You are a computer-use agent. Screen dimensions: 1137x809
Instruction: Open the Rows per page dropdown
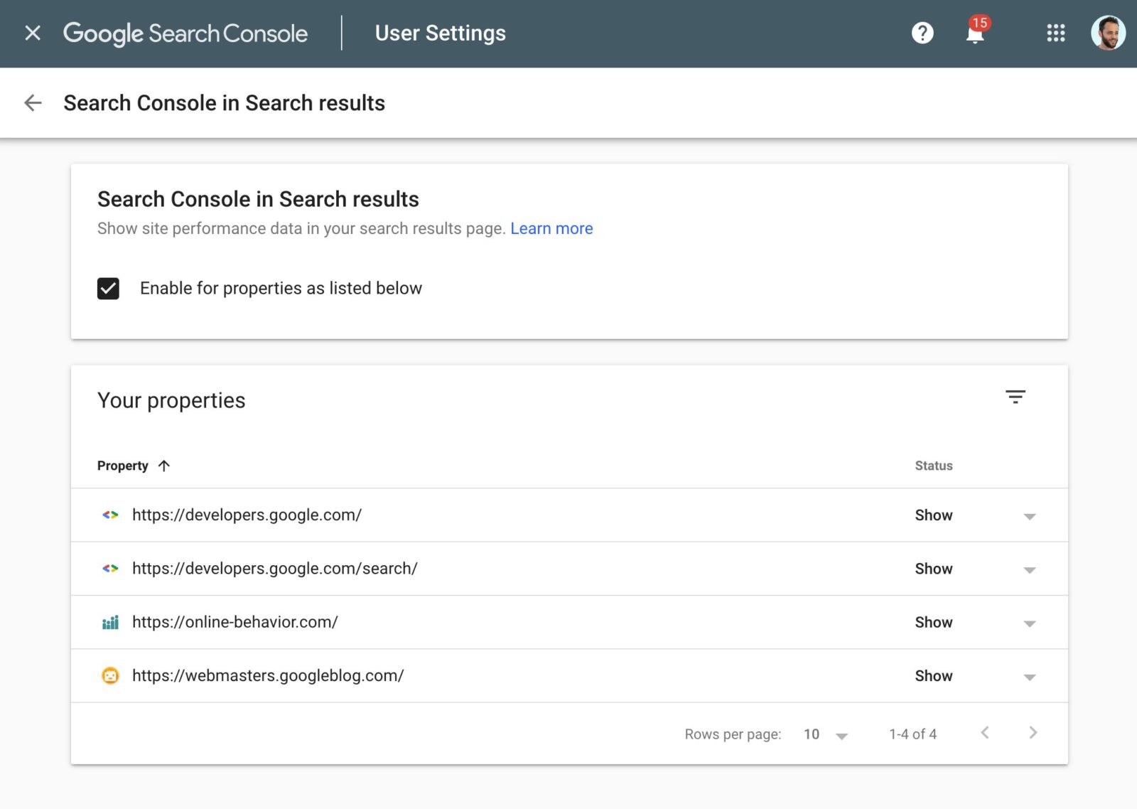[x=841, y=735]
